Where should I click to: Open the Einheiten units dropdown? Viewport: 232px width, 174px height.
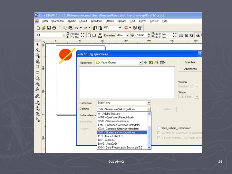pyautogui.click(x=127, y=35)
